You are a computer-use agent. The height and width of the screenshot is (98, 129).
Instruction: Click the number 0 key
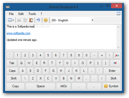coord(87,55)
